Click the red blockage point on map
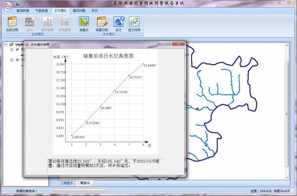297x196 pixels. [x=197, y=109]
